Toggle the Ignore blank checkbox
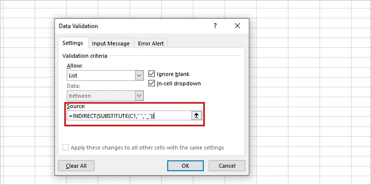The width and height of the screenshot is (371, 185). (151, 74)
